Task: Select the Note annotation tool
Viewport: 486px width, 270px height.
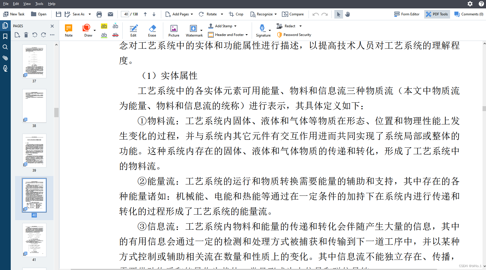Action: (68, 30)
